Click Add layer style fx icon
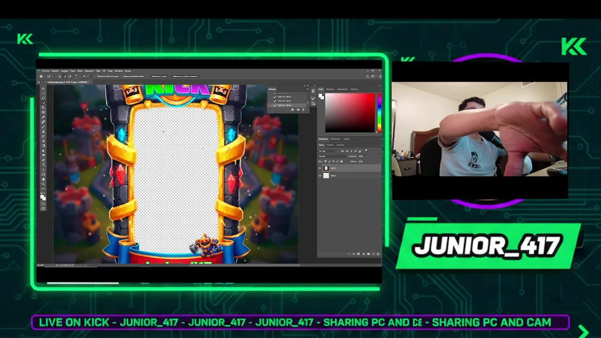The height and width of the screenshot is (338, 601). (354, 254)
